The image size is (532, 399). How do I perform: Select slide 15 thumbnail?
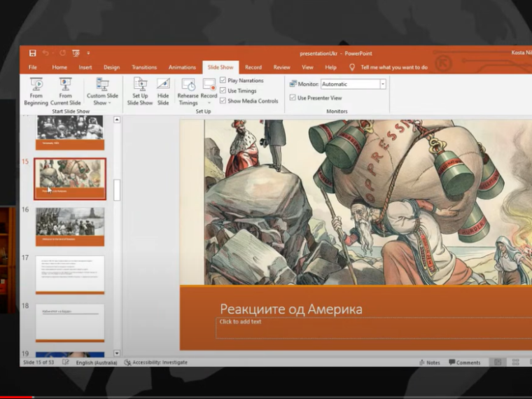tap(70, 178)
